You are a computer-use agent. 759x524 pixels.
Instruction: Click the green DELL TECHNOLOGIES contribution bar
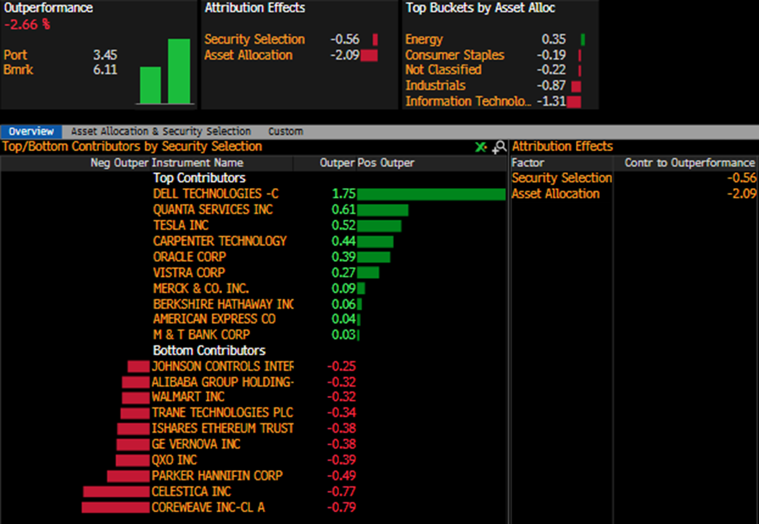(x=431, y=194)
